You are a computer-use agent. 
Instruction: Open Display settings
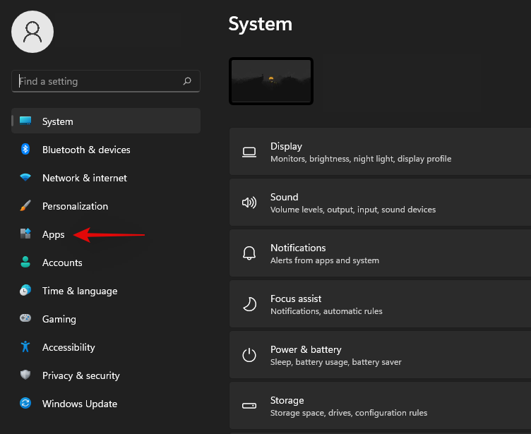(x=380, y=152)
